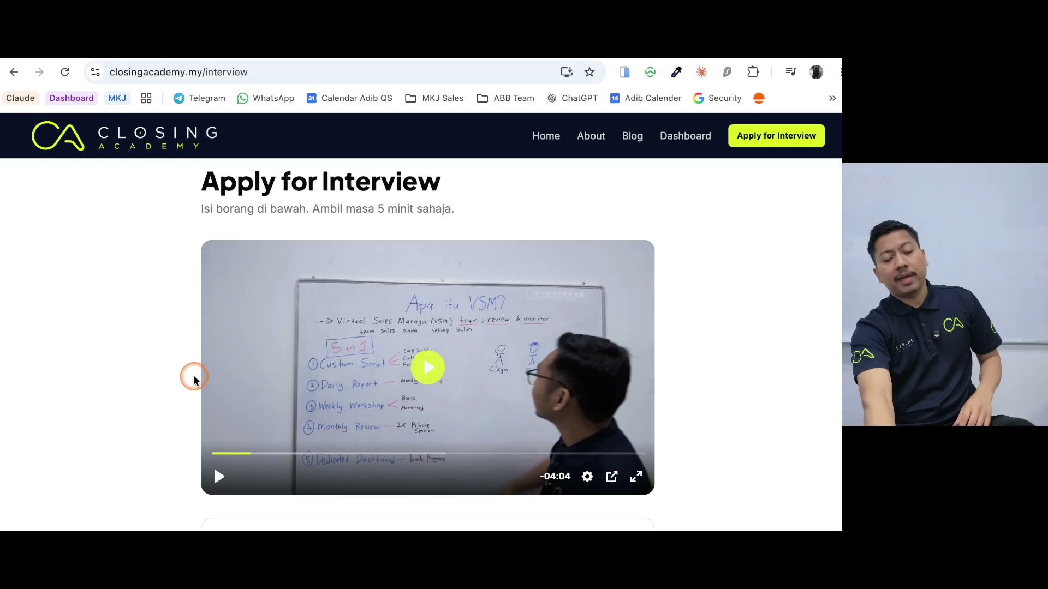1048x589 pixels.
Task: Open the WhatsApp bookmark
Action: (x=266, y=98)
